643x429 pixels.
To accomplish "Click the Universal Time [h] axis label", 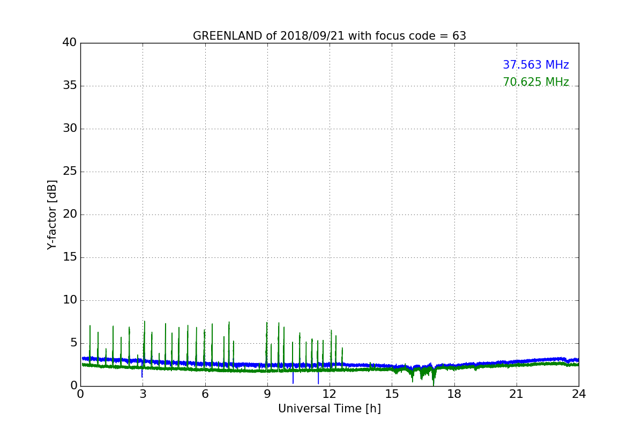I will pos(330,409).
